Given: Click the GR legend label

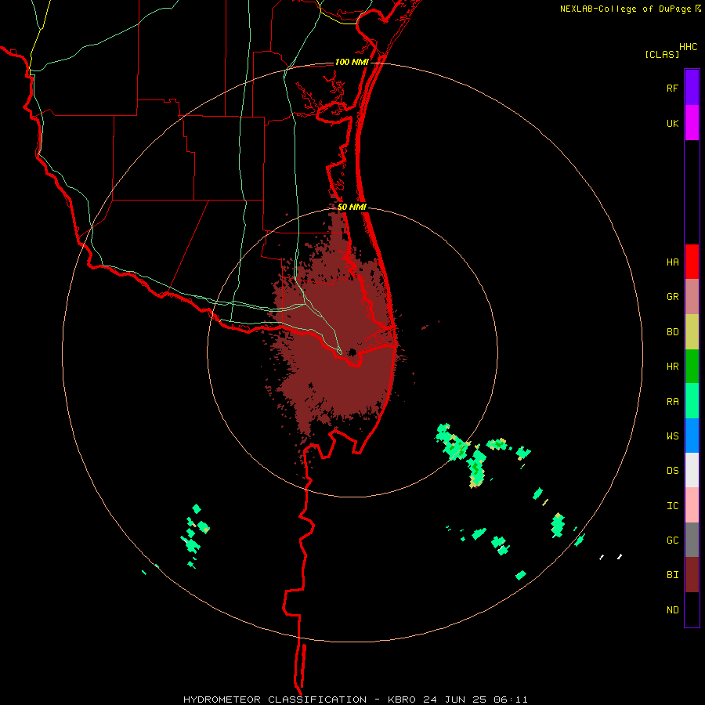Looking at the screenshot, I should 672,297.
